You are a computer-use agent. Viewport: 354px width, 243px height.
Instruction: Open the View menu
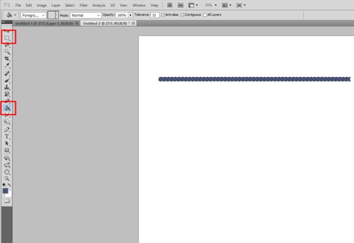[x=124, y=5]
